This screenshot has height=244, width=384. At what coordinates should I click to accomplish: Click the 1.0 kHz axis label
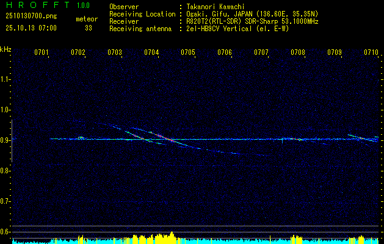5,110
